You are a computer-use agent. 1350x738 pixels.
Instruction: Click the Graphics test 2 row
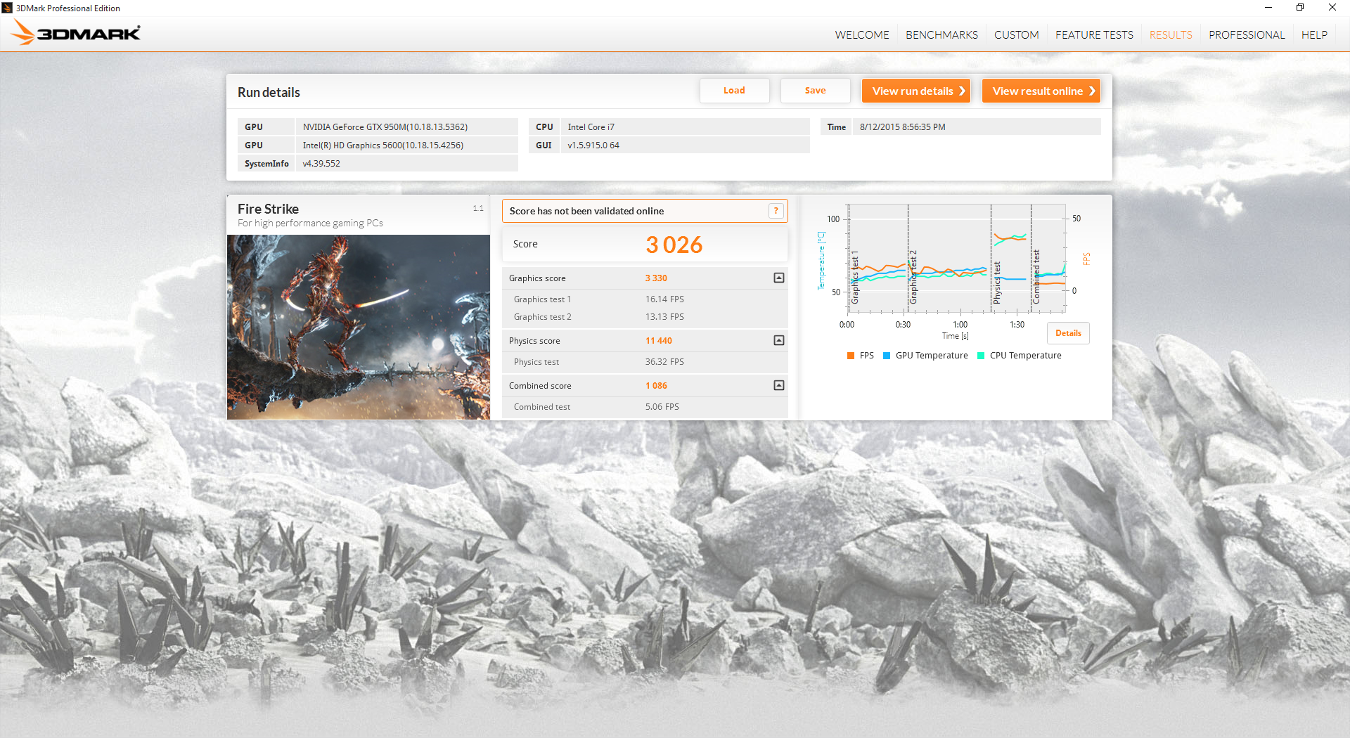tap(645, 317)
